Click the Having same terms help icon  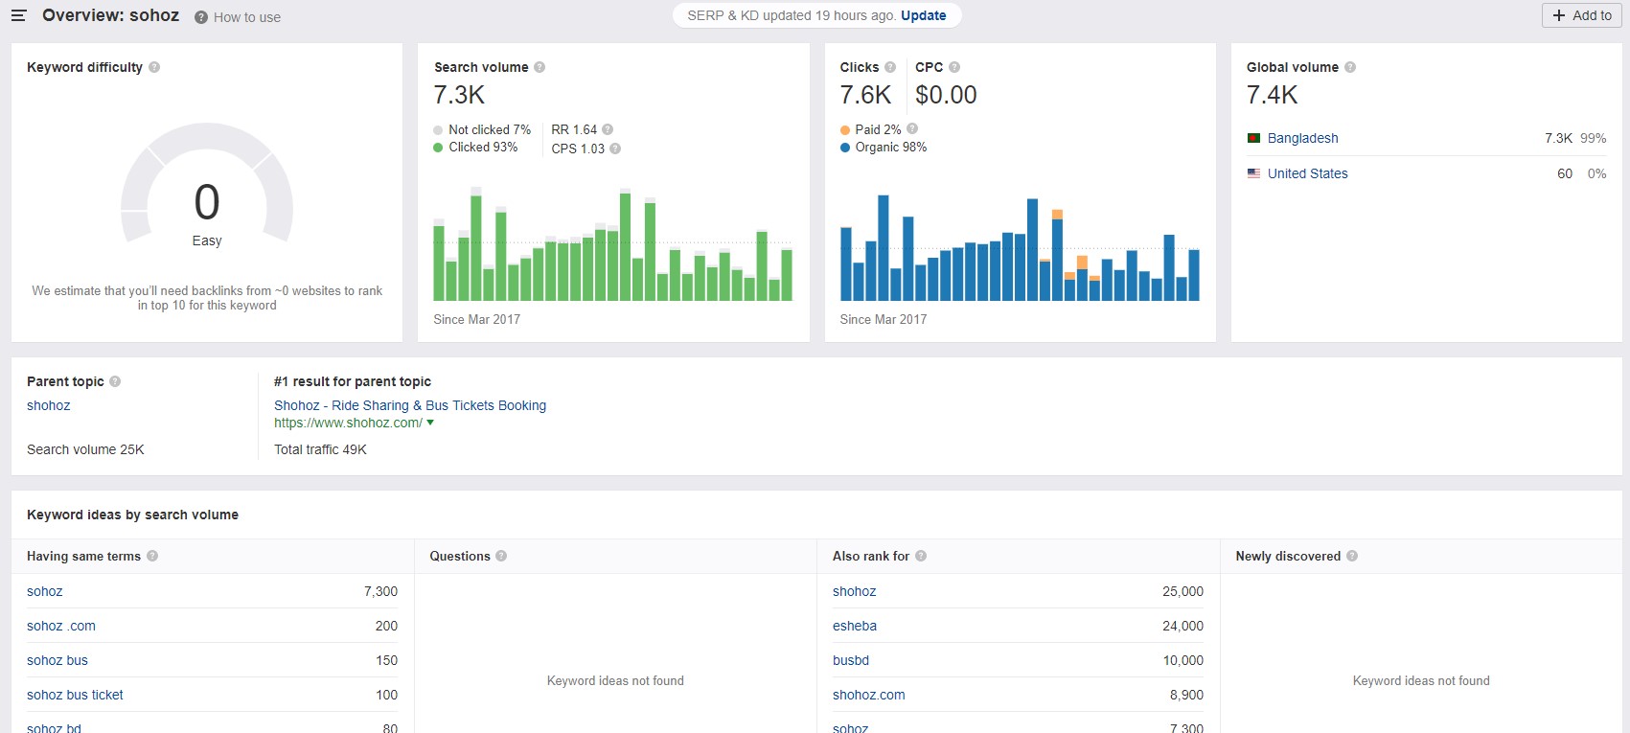[152, 556]
